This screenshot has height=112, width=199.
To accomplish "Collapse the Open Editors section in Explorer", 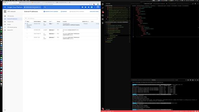I will point(109,6).
